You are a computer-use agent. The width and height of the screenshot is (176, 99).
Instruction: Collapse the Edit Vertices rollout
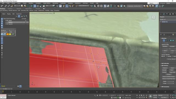tap(165, 65)
